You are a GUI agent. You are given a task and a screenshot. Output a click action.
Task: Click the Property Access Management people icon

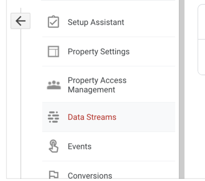[54, 85]
